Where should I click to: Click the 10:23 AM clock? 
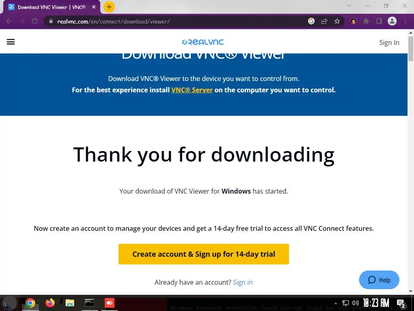pos(376,303)
